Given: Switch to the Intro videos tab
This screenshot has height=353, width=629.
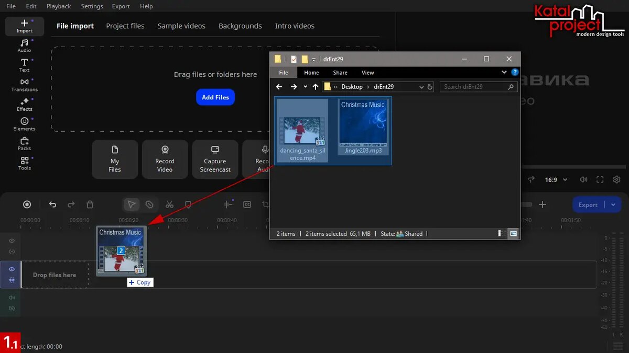Looking at the screenshot, I should pyautogui.click(x=295, y=26).
